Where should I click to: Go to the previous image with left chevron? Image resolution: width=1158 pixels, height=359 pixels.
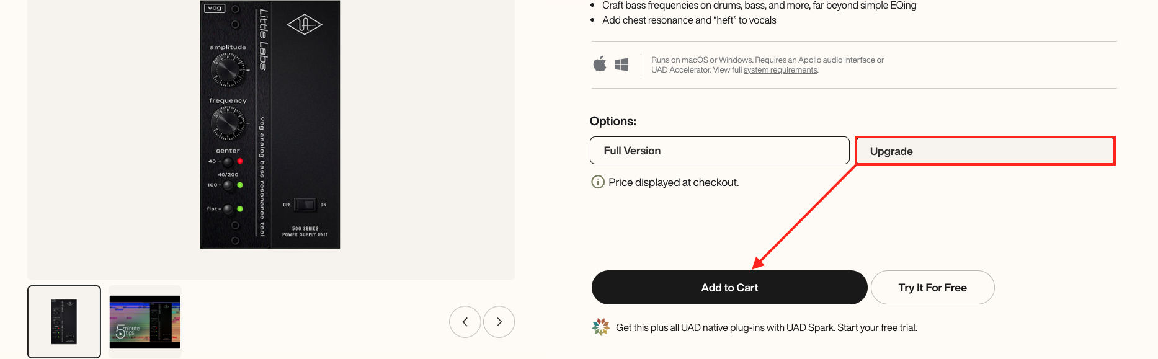point(465,322)
